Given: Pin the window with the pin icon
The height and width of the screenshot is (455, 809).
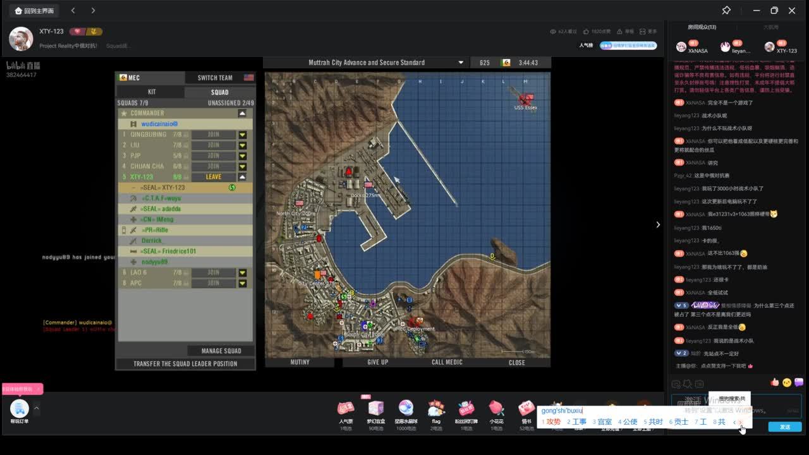Looking at the screenshot, I should (726, 11).
